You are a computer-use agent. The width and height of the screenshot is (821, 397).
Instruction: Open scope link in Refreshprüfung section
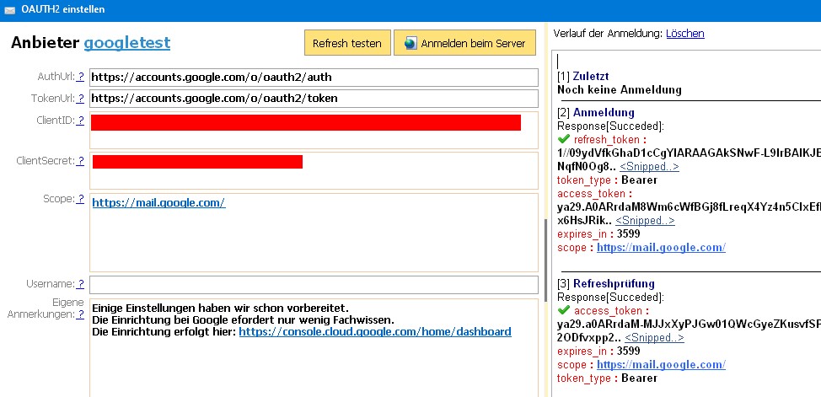tap(661, 365)
